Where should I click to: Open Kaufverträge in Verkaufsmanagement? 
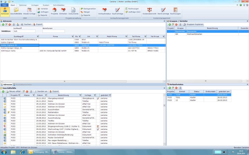pos(117,11)
